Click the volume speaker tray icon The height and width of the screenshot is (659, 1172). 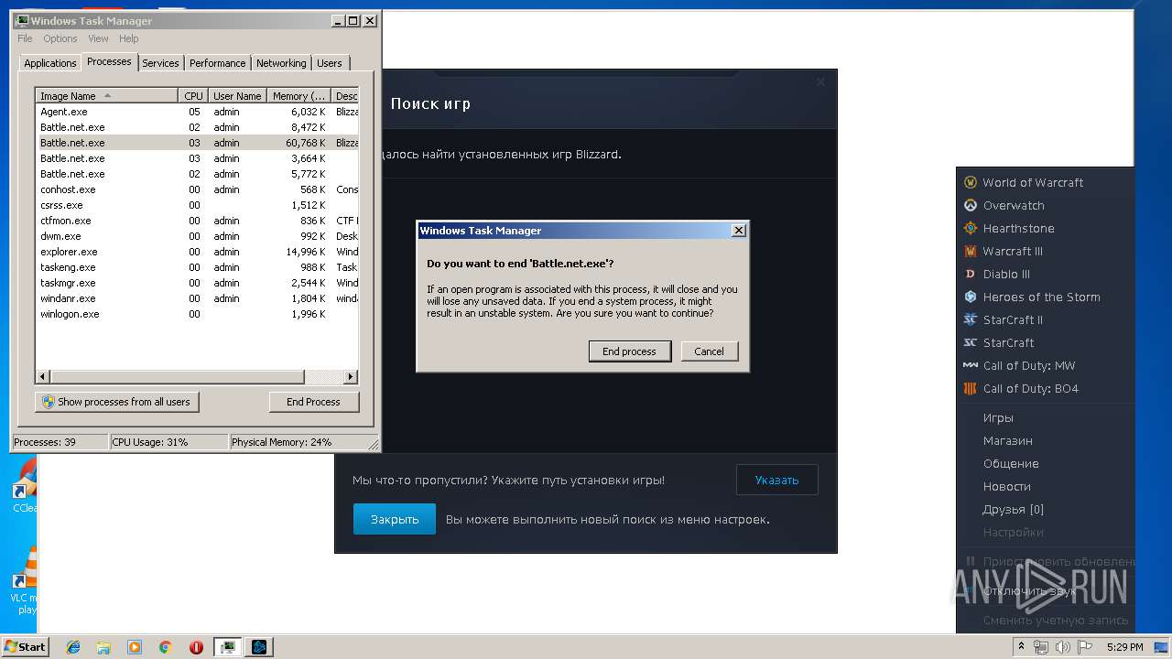(1063, 647)
